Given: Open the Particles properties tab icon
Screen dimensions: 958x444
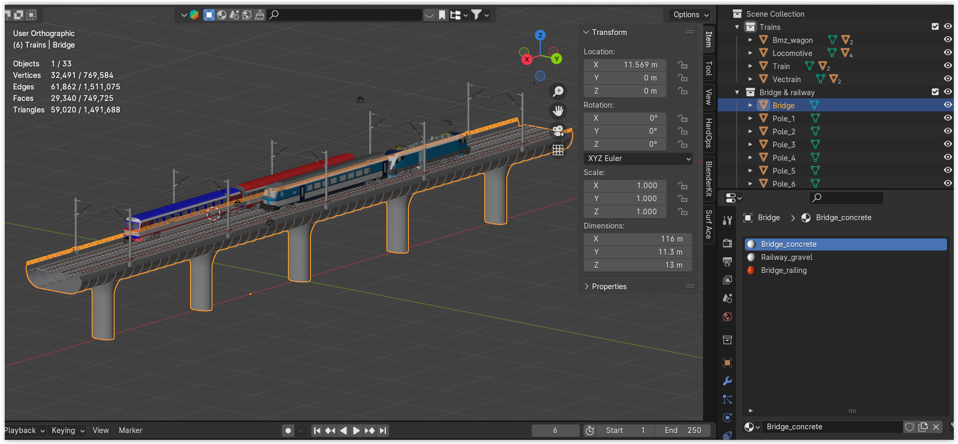Looking at the screenshot, I should pos(727,399).
